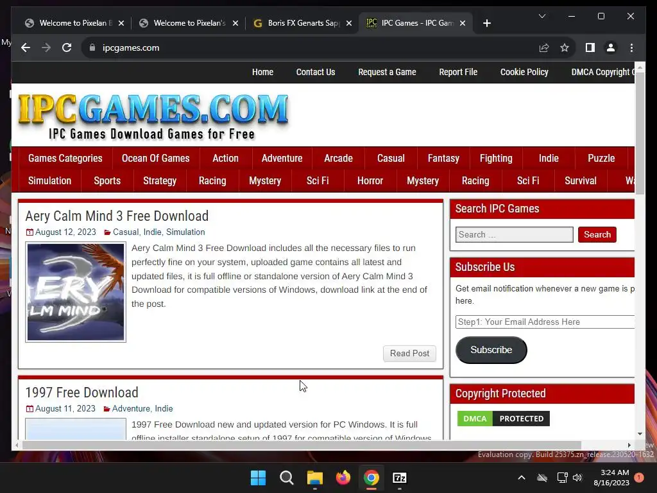Click the browser forward arrow

[46, 48]
